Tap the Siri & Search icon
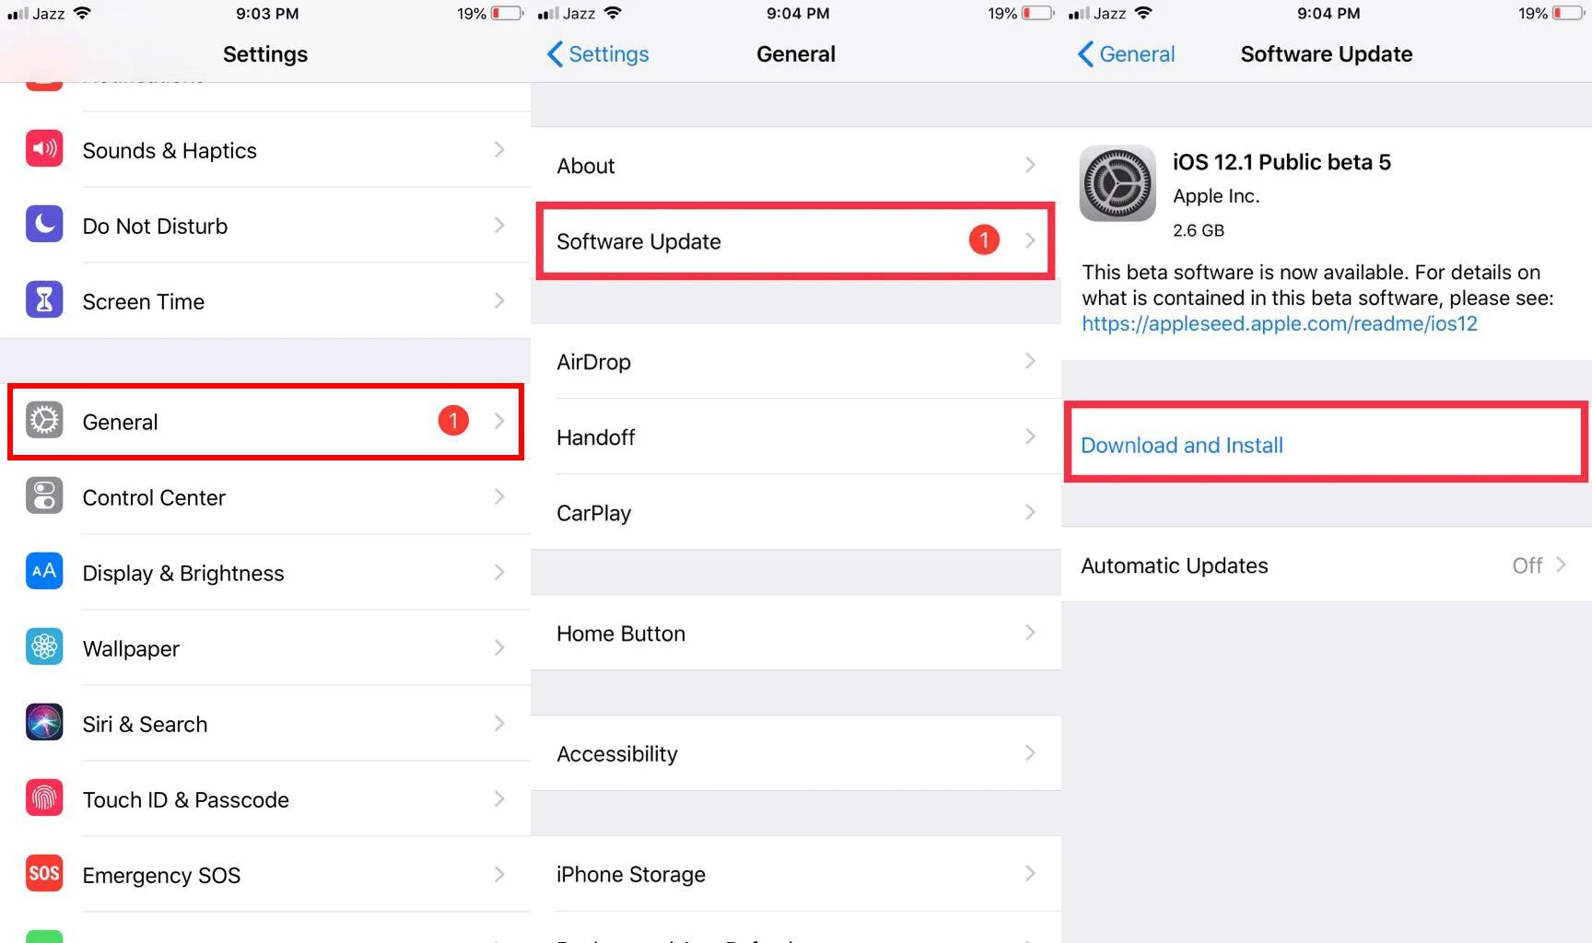 44,722
